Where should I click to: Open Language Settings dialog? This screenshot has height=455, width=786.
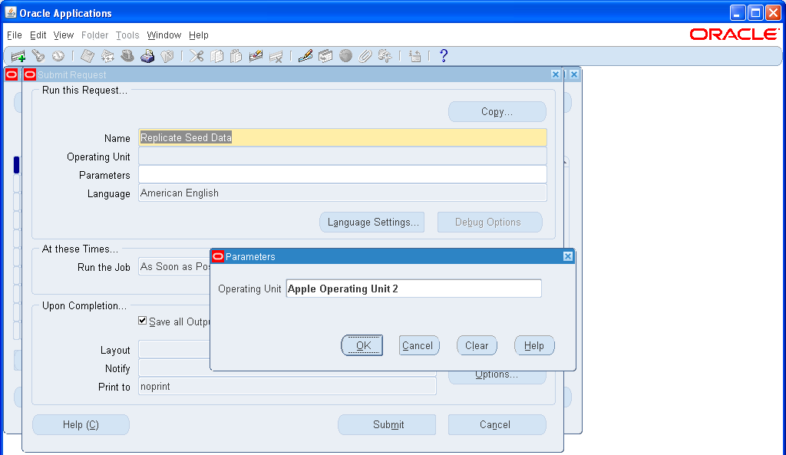372,222
